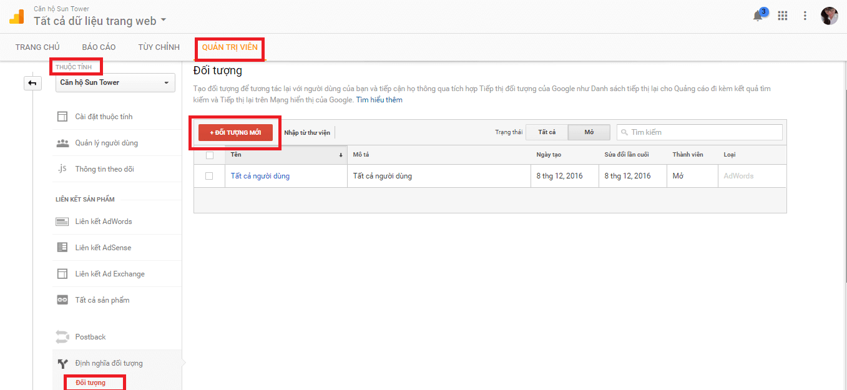Click the search magnifier icon

point(624,132)
